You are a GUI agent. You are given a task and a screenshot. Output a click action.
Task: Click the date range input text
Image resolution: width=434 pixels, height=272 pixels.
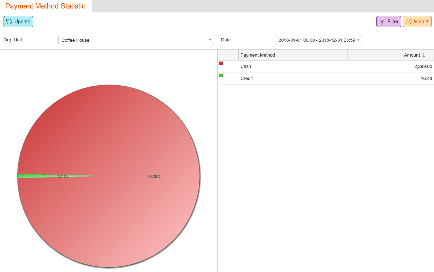click(x=317, y=40)
